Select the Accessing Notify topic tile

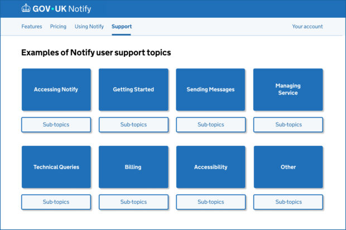pos(56,90)
